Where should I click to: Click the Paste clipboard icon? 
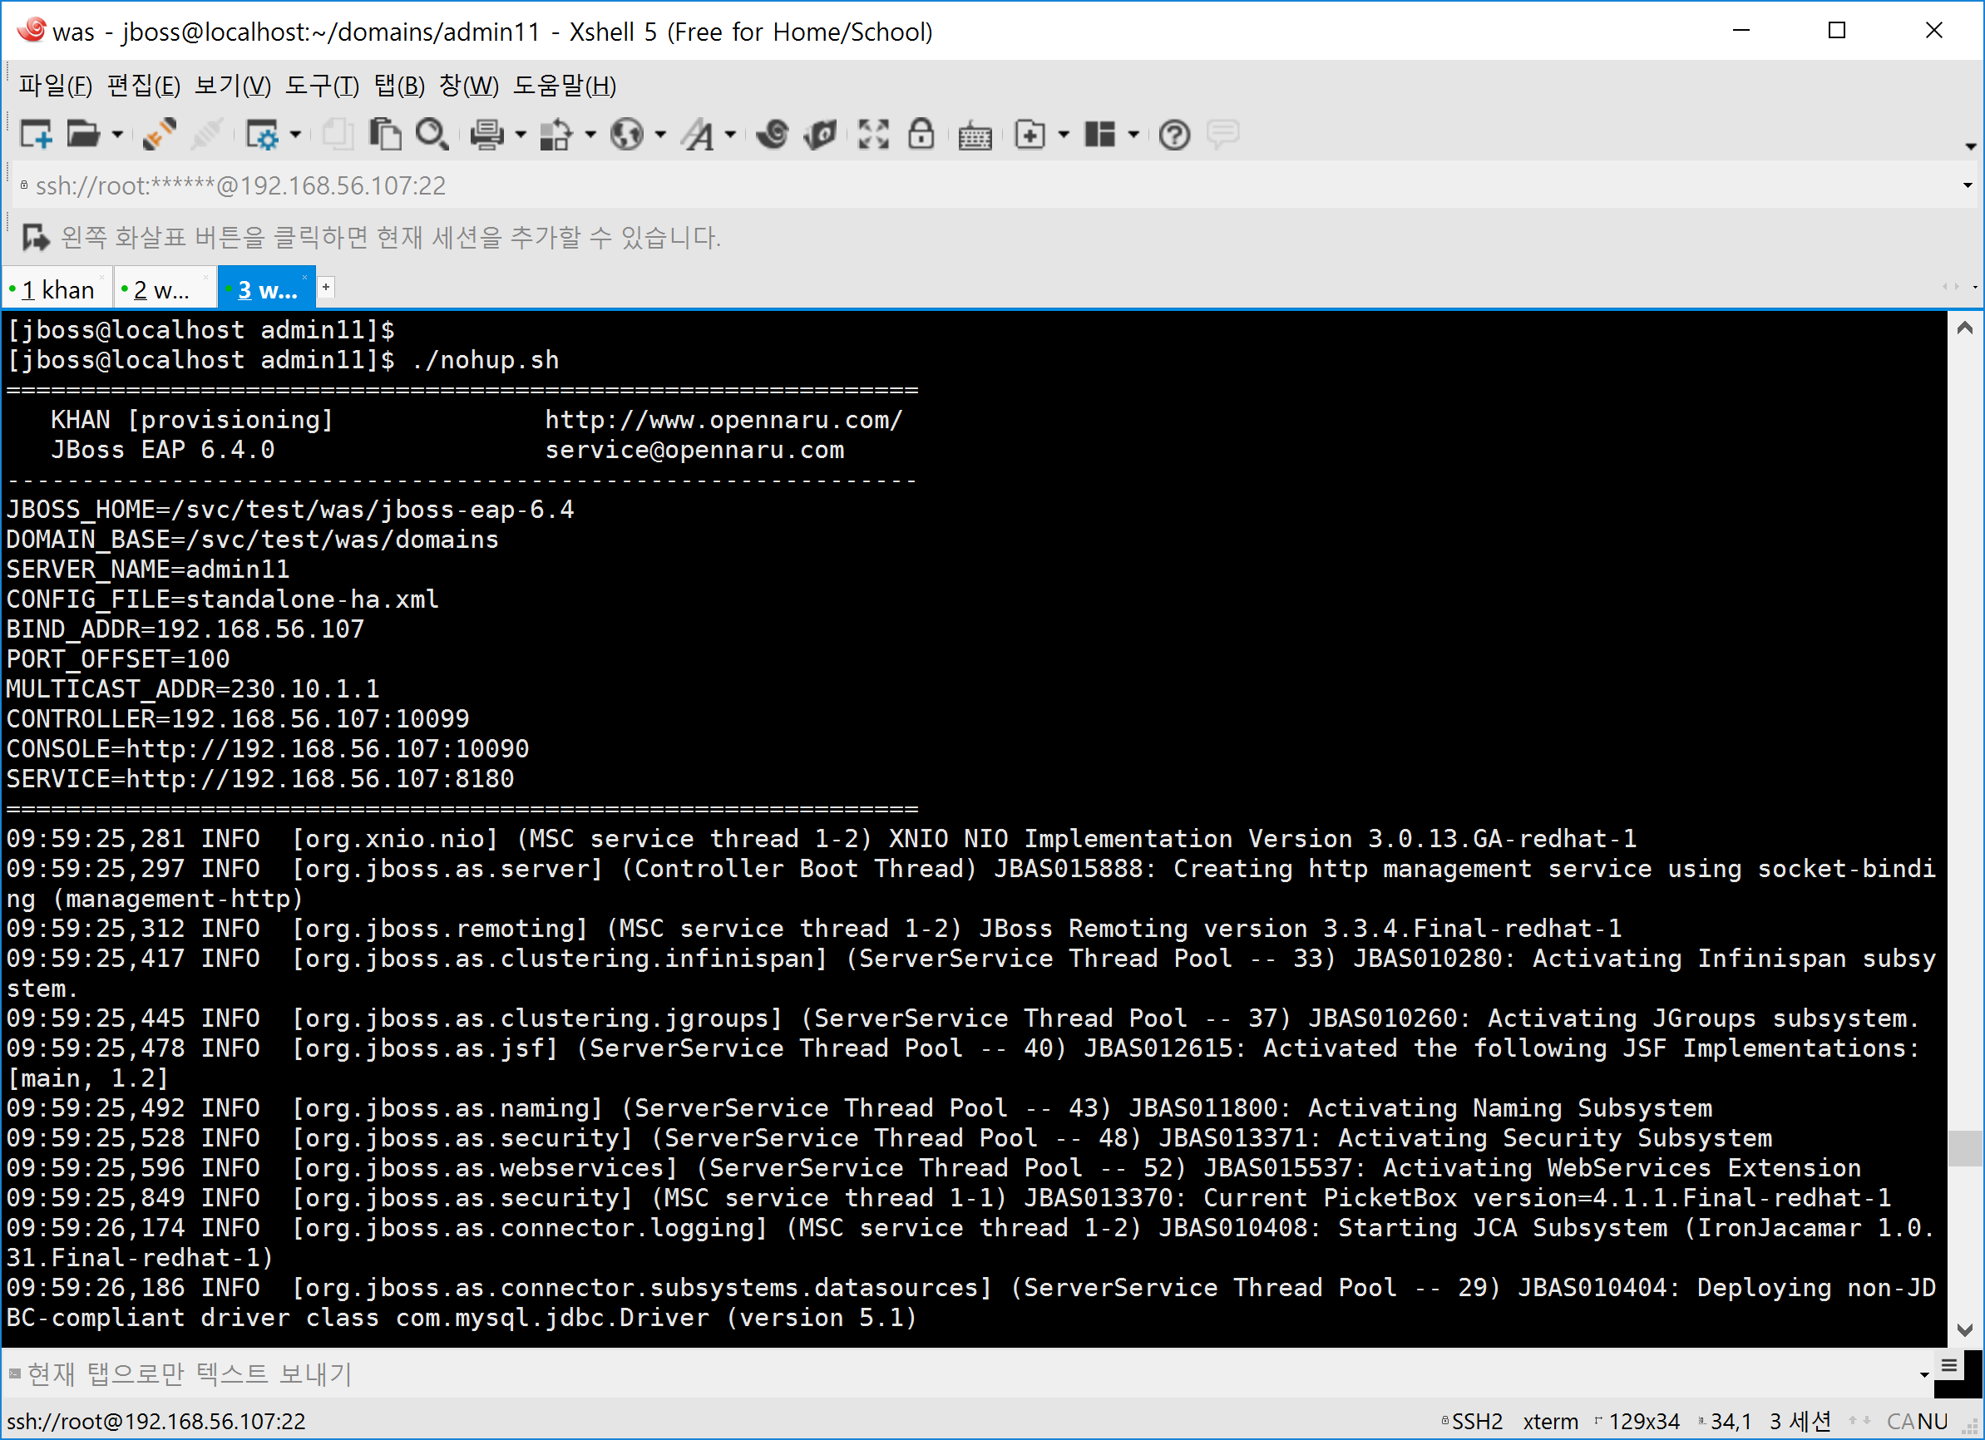tap(385, 135)
